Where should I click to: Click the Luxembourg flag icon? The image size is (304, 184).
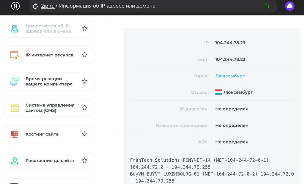pos(219,92)
